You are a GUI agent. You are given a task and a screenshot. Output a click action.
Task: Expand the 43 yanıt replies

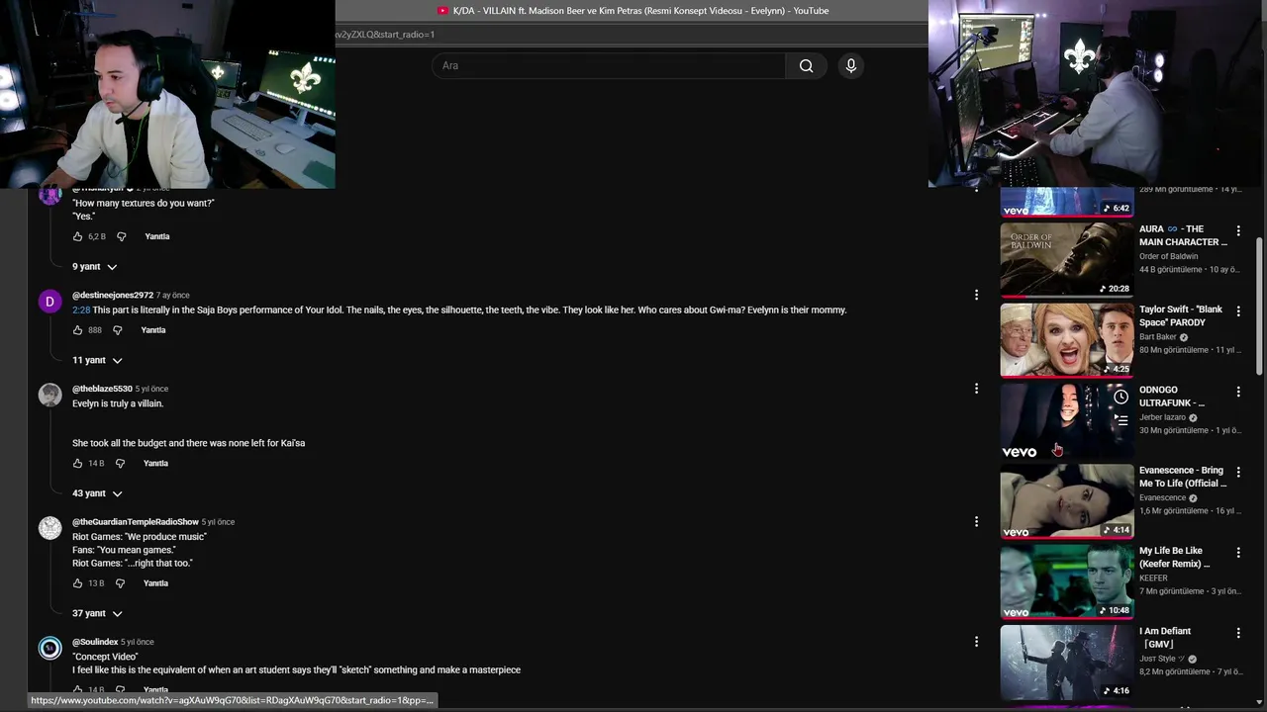click(97, 493)
